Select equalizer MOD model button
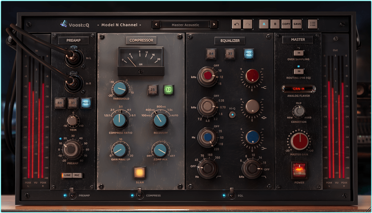Image resolution: width=372 pixels, height=213 pixels. click(248, 54)
